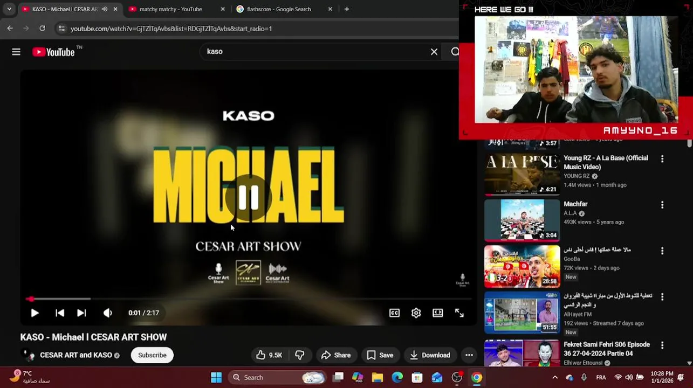The image size is (693, 388).
Task: Dislike the KASO Michael video
Action: 300,355
